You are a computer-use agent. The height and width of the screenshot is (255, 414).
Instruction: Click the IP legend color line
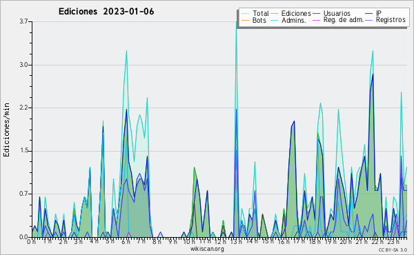point(369,14)
